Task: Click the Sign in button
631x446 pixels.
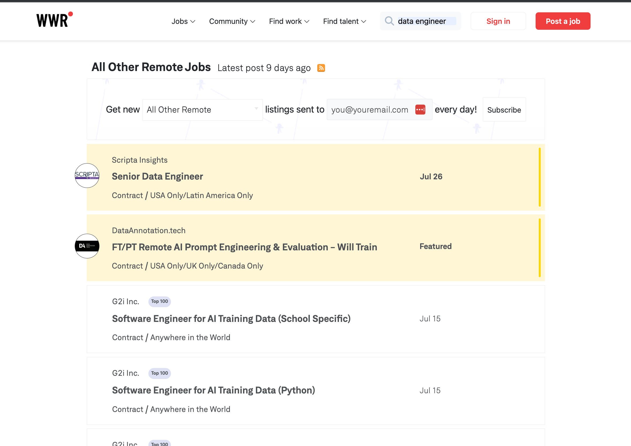Action: [498, 21]
